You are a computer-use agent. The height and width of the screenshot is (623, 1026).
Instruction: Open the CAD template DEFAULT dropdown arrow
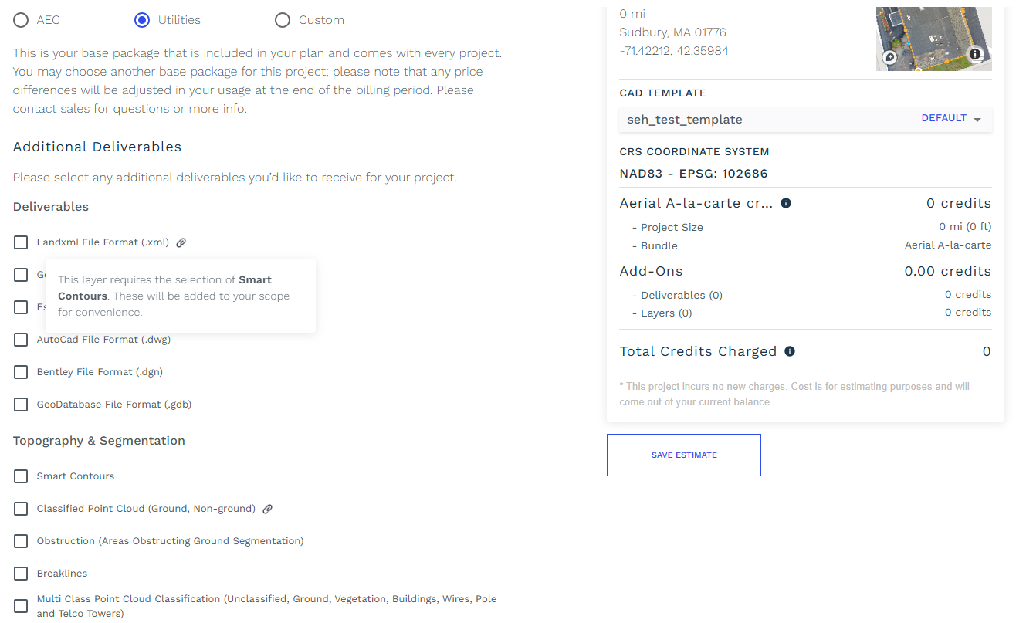click(977, 120)
